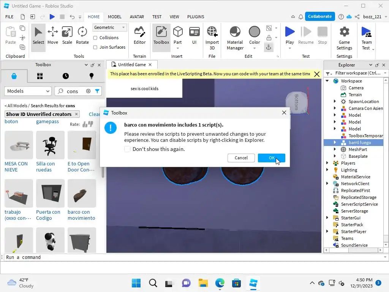
Task: Open the Geometric mode dropdown
Action: tap(110, 27)
